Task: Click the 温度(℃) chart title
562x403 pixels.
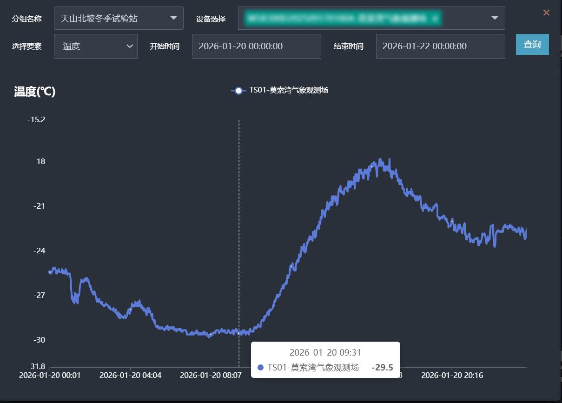Action: 35,92
